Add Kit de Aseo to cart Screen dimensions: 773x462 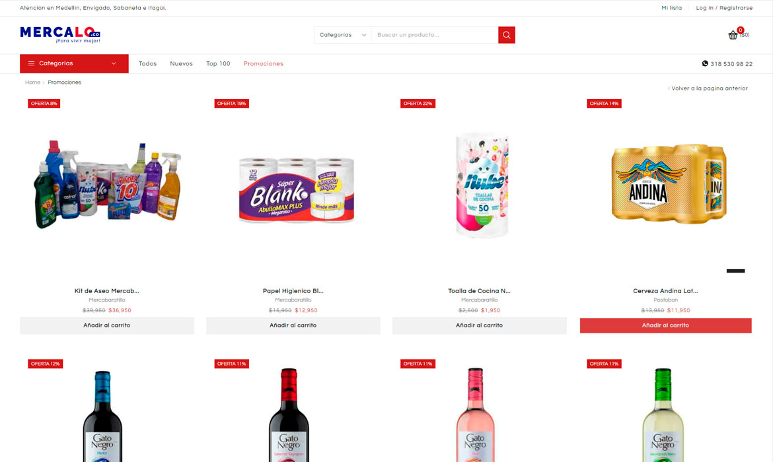(107, 325)
